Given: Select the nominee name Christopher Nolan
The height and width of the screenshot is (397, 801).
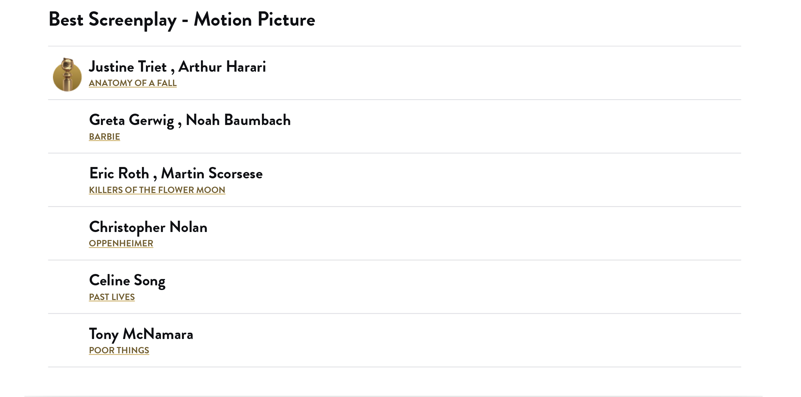Looking at the screenshot, I should click(x=148, y=227).
